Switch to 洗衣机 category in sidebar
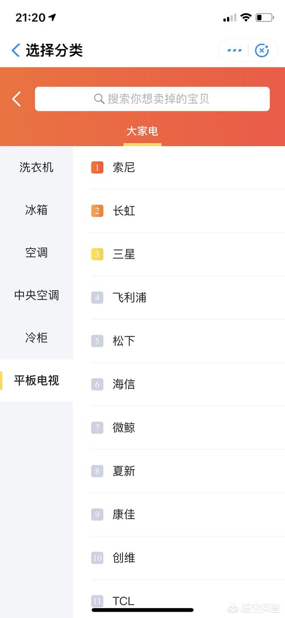Screen dimensions: 285x618 pyautogui.click(x=37, y=168)
